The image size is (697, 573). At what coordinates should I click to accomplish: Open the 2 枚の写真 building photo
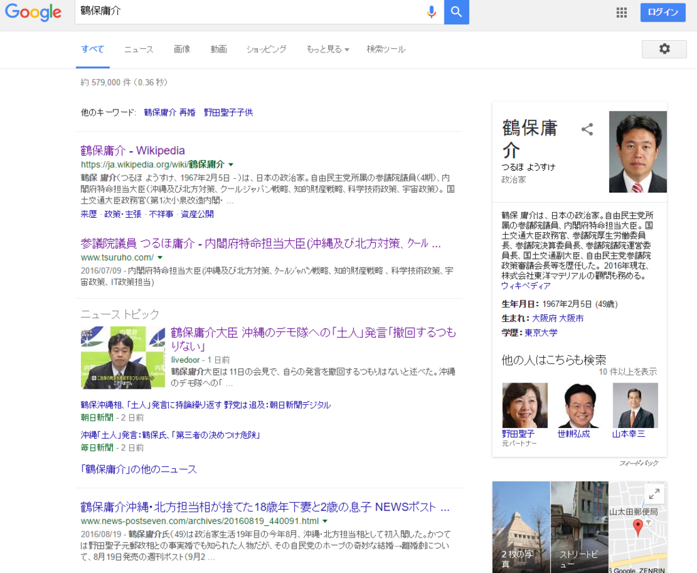coord(521,527)
